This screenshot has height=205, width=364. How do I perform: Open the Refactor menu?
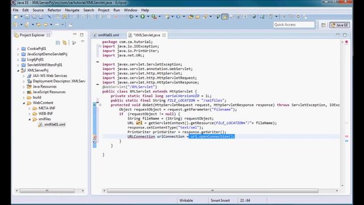[x=54, y=10]
